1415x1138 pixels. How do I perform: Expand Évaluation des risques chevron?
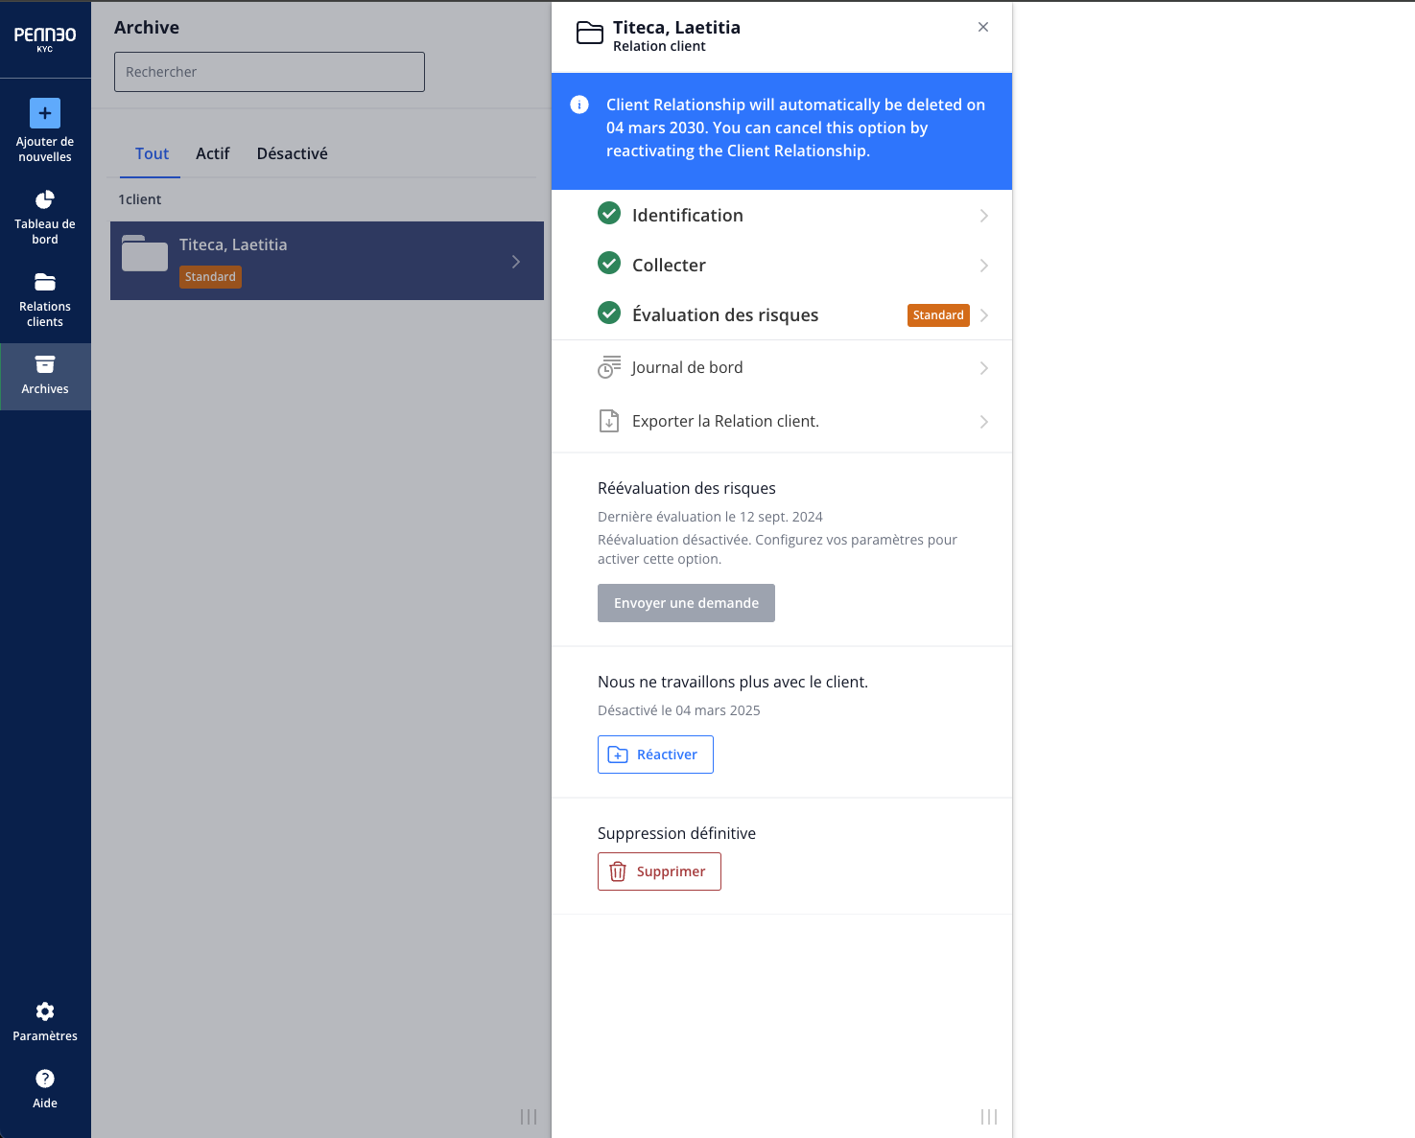pyautogui.click(x=984, y=315)
